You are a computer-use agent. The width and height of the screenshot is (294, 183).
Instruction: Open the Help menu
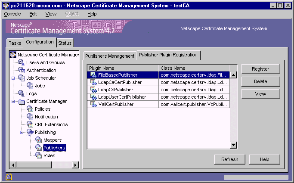coord(92,14)
